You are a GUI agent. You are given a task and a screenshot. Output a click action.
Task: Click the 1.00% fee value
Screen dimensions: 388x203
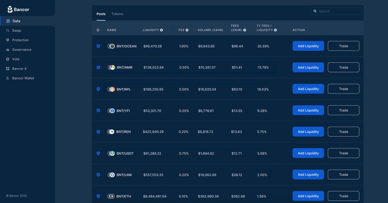coord(184,46)
